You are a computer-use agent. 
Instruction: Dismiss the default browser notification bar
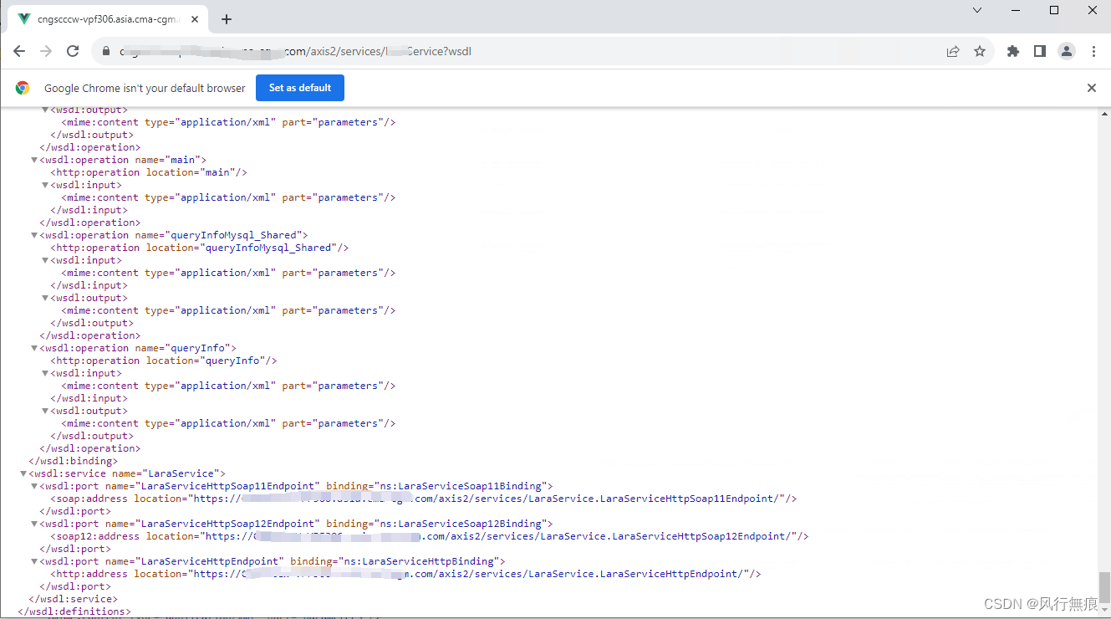(x=1091, y=87)
